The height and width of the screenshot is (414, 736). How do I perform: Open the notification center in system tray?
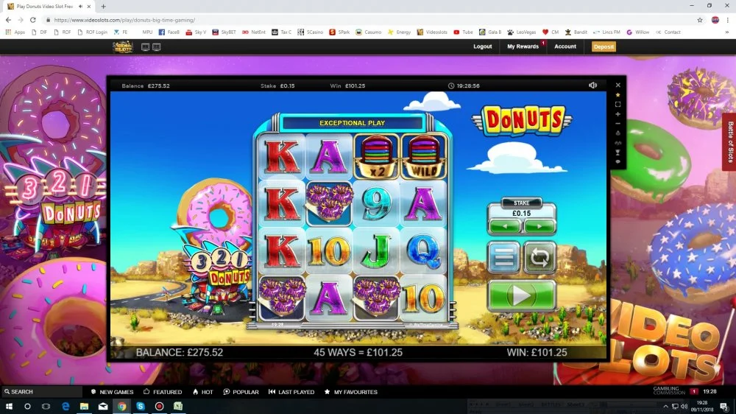click(x=724, y=406)
